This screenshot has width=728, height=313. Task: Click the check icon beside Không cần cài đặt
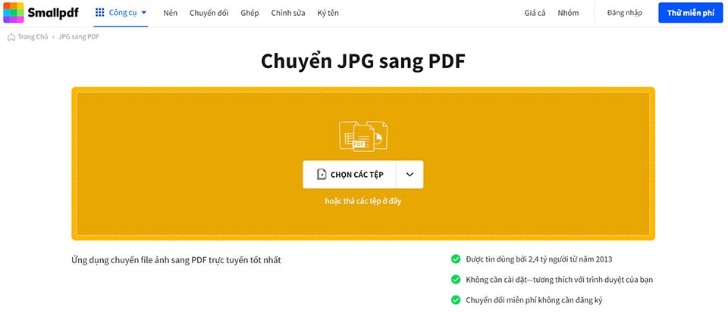456,280
